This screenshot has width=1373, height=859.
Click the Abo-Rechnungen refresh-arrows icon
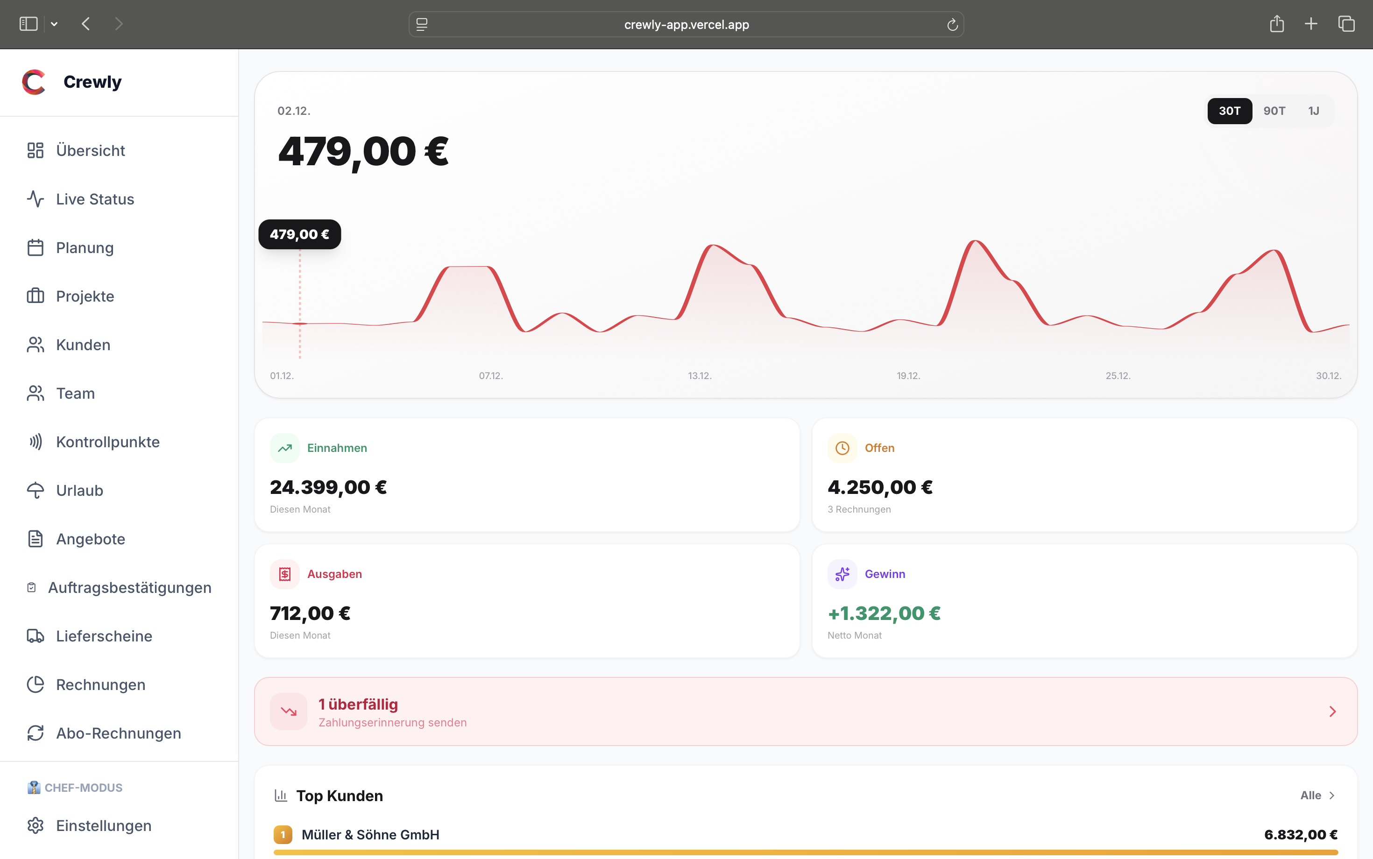point(35,733)
